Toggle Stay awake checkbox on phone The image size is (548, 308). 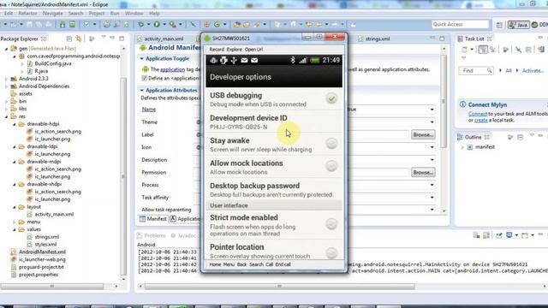tap(331, 143)
